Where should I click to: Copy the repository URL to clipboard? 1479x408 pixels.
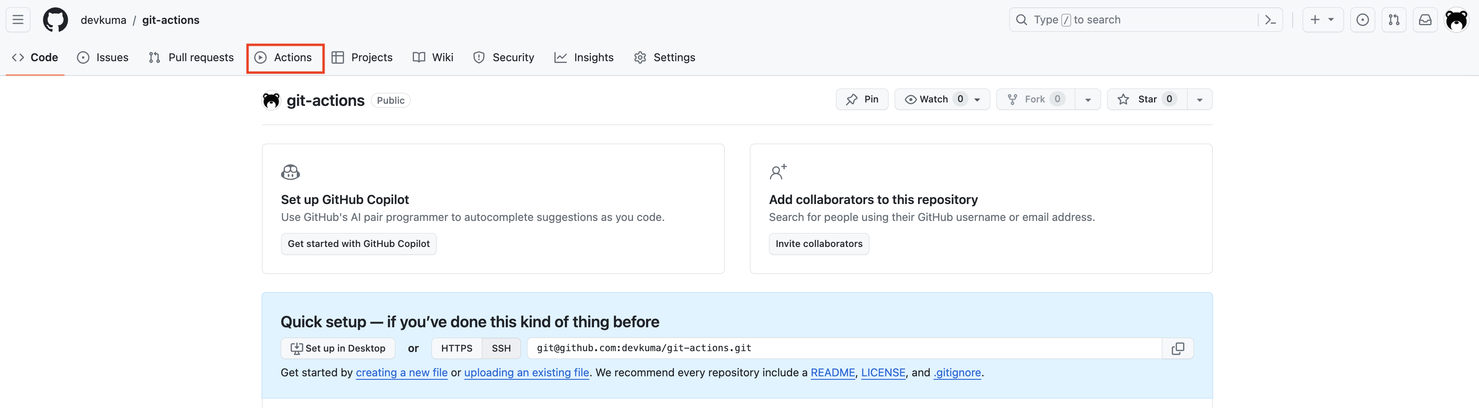[x=1177, y=349]
